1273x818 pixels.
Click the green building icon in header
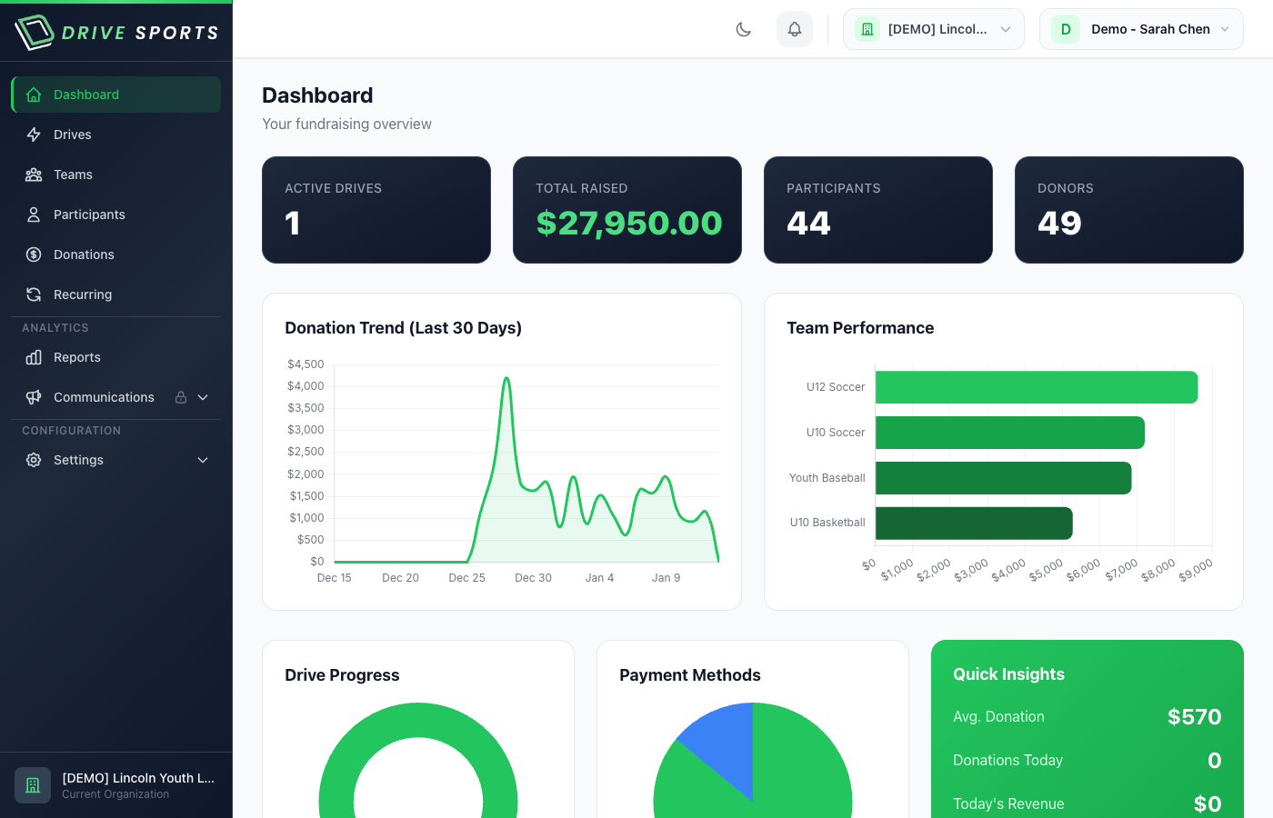pyautogui.click(x=867, y=29)
